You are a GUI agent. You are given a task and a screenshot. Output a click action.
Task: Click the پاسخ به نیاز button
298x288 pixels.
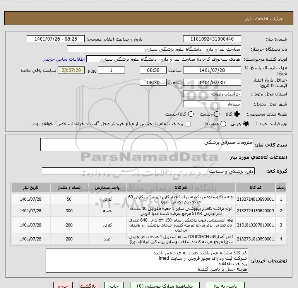pos(225,285)
